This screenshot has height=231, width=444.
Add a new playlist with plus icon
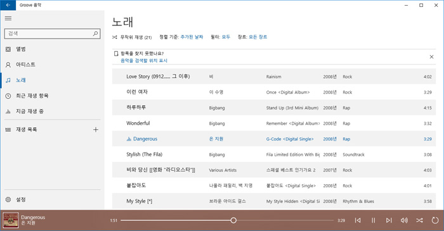96,130
